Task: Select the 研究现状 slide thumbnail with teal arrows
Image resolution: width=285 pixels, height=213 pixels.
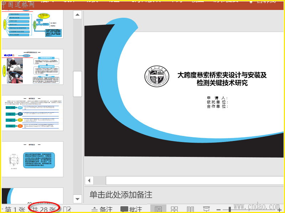Action: [32, 113]
